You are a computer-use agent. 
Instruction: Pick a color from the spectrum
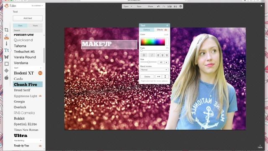152,42
